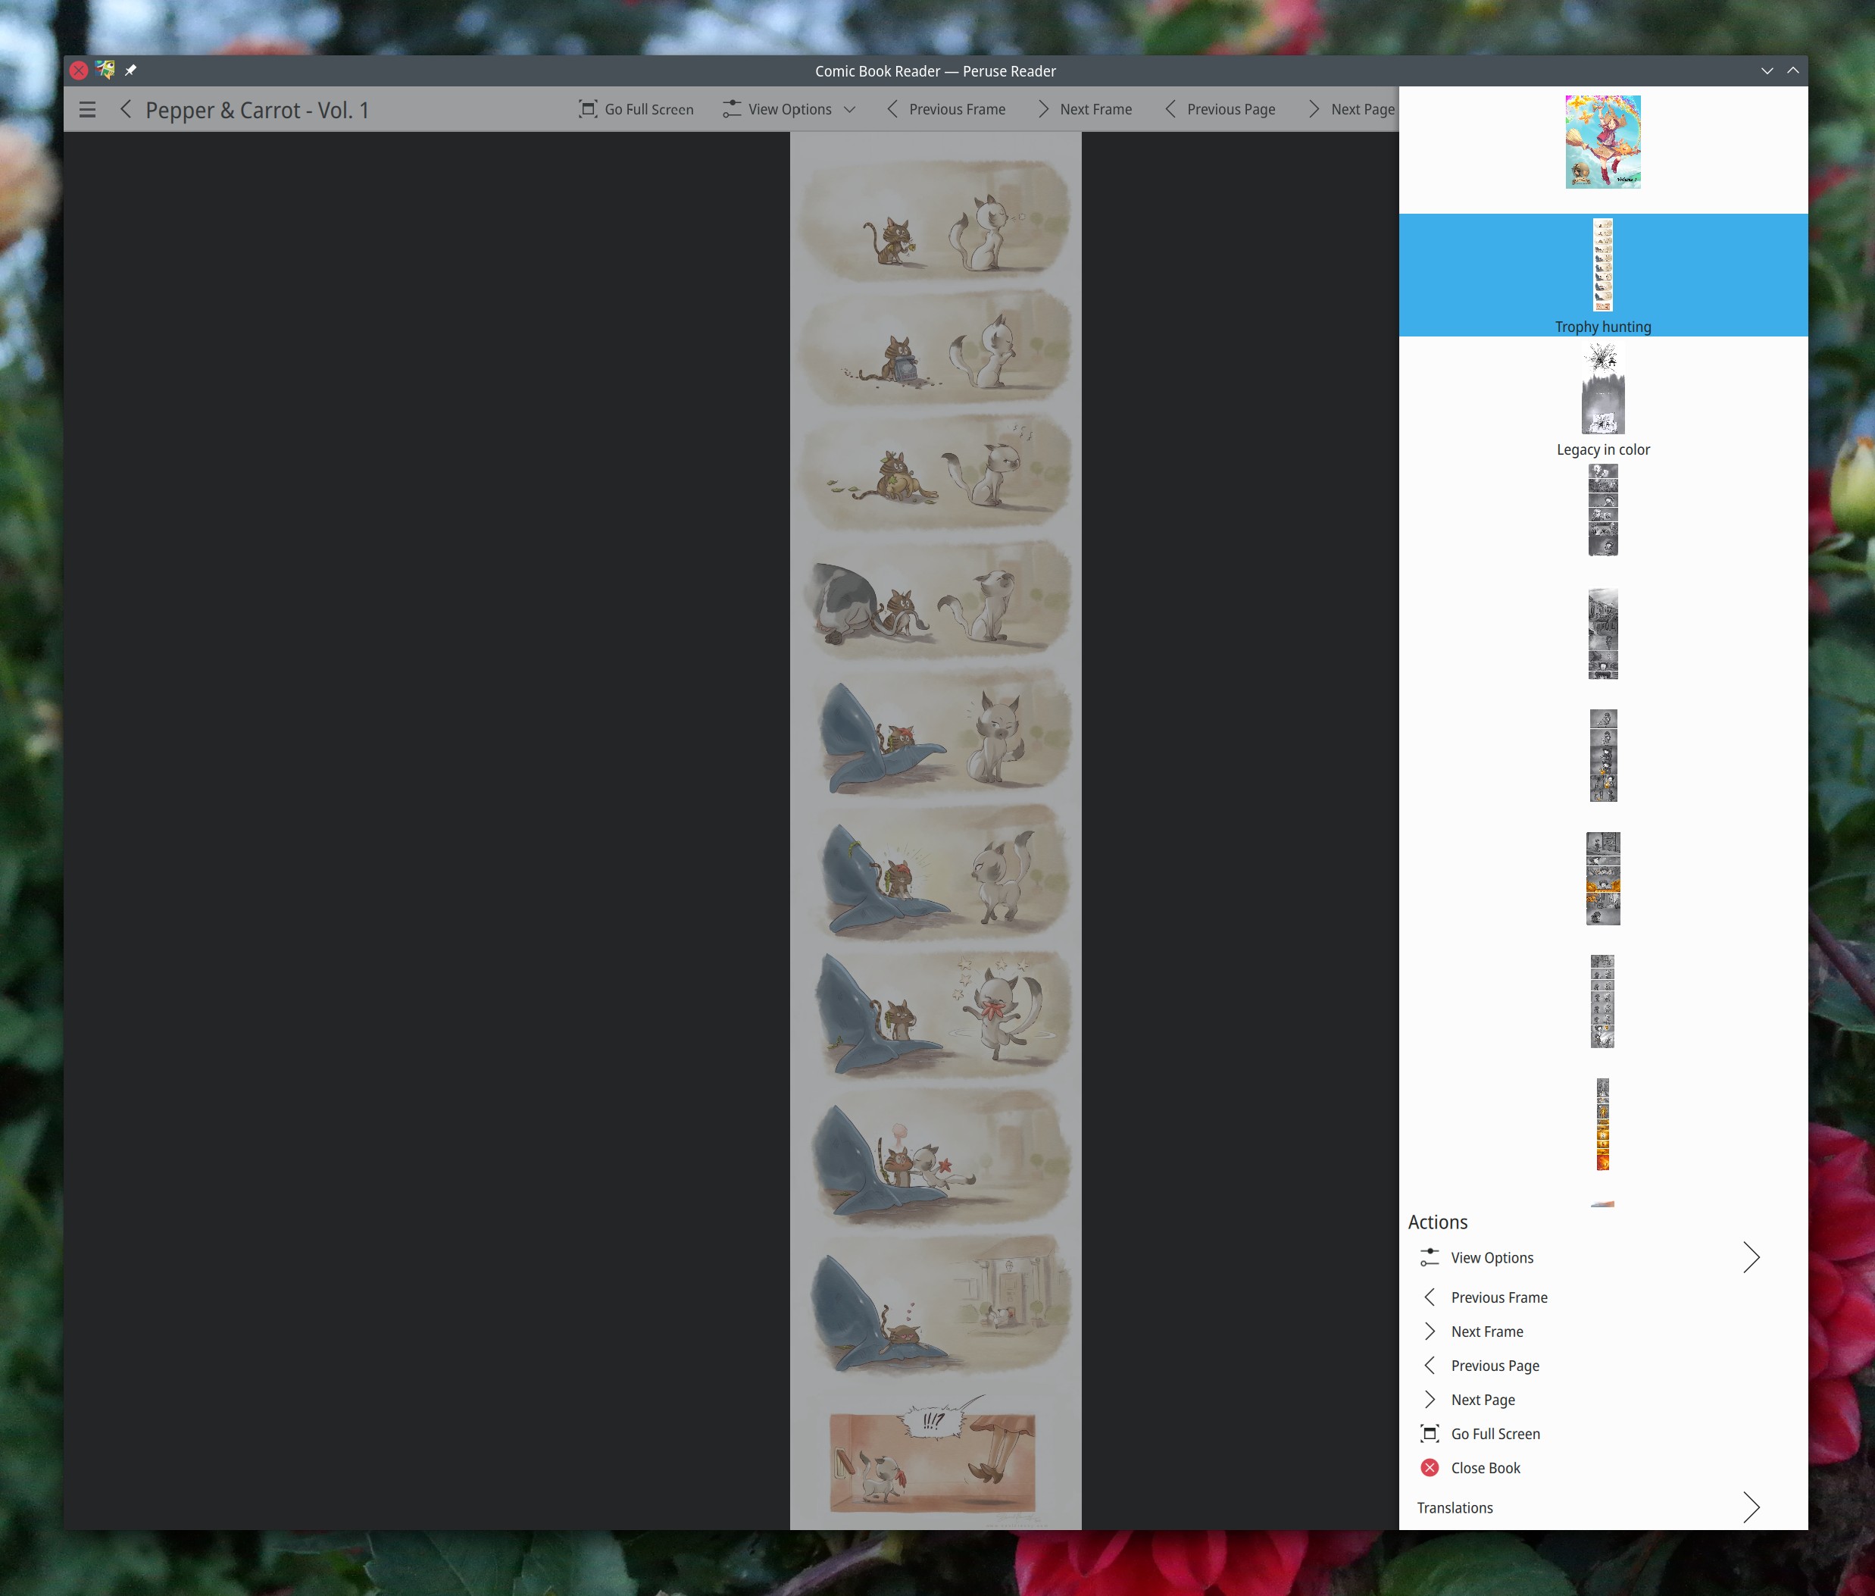Click the hamburger menu icon
The width and height of the screenshot is (1875, 1596).
87,108
